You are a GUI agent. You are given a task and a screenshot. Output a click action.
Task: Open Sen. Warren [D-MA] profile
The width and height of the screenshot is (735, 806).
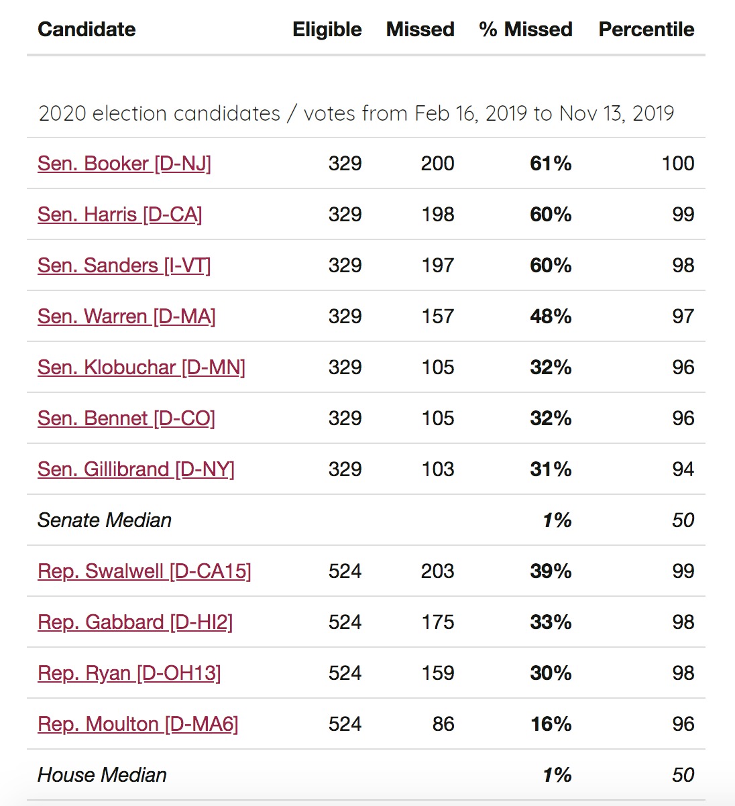(x=126, y=316)
